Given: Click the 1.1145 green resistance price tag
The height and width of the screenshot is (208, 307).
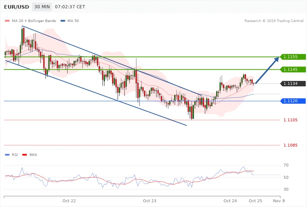Looking at the screenshot, I should (x=293, y=69).
